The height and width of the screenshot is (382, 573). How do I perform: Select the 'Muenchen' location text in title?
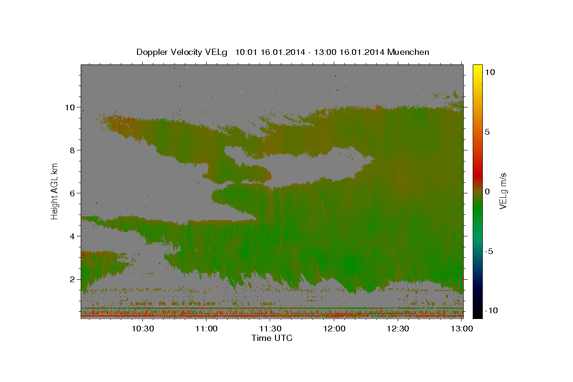(x=408, y=52)
